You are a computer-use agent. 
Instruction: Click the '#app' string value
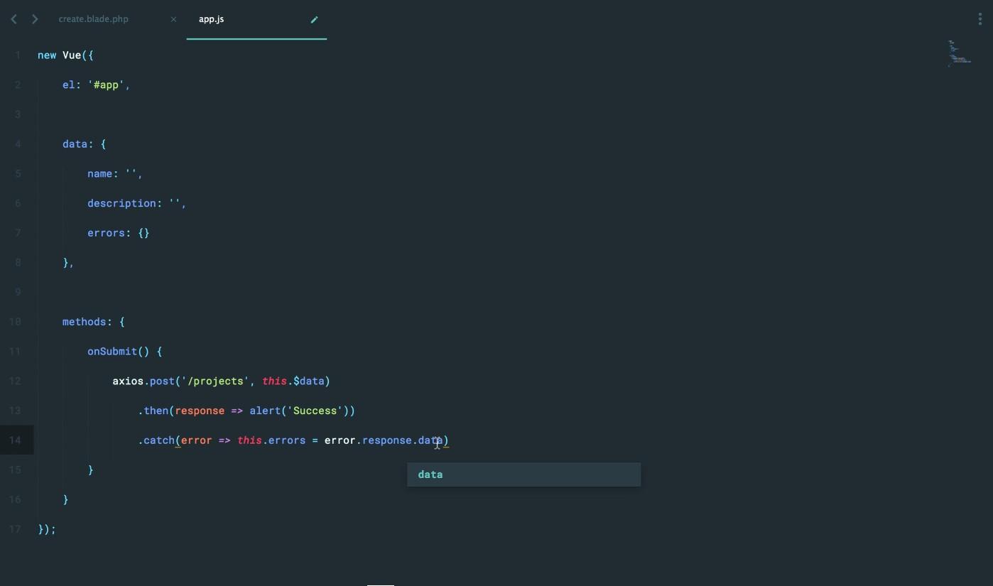pyautogui.click(x=106, y=85)
